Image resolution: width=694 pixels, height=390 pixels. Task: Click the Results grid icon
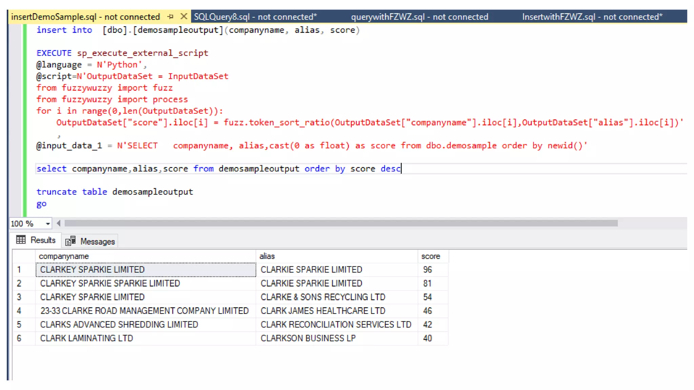click(21, 240)
